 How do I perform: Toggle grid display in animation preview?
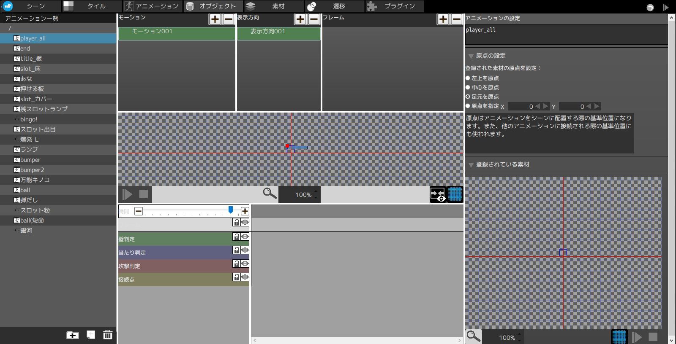tap(455, 194)
